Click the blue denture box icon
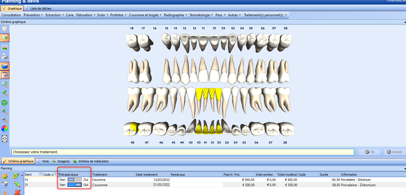 pyautogui.click(x=5, y=66)
